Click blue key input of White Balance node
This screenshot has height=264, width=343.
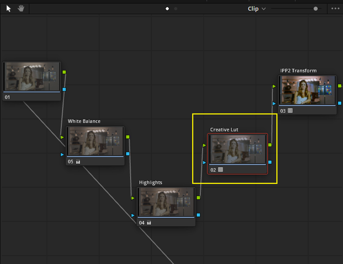62,154
